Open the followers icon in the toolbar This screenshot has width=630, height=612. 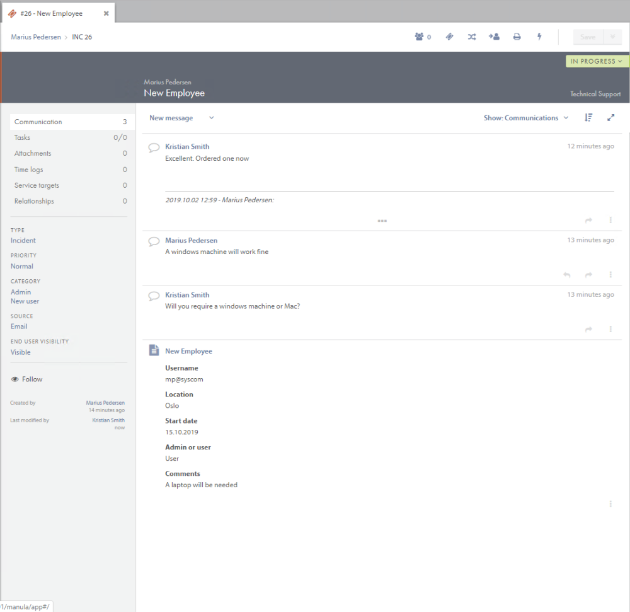[x=421, y=37]
